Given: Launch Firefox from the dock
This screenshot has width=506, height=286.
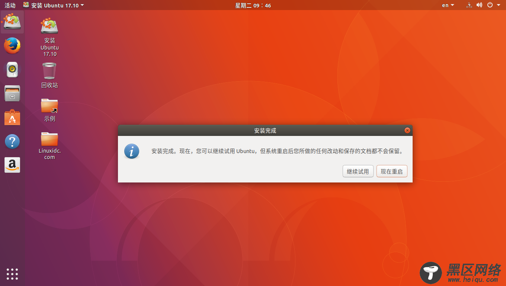Looking at the screenshot, I should 12,46.
